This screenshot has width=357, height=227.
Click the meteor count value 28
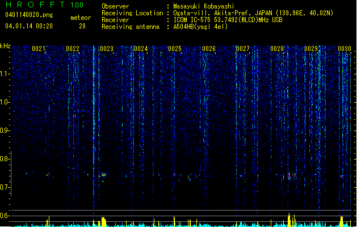coord(82,26)
